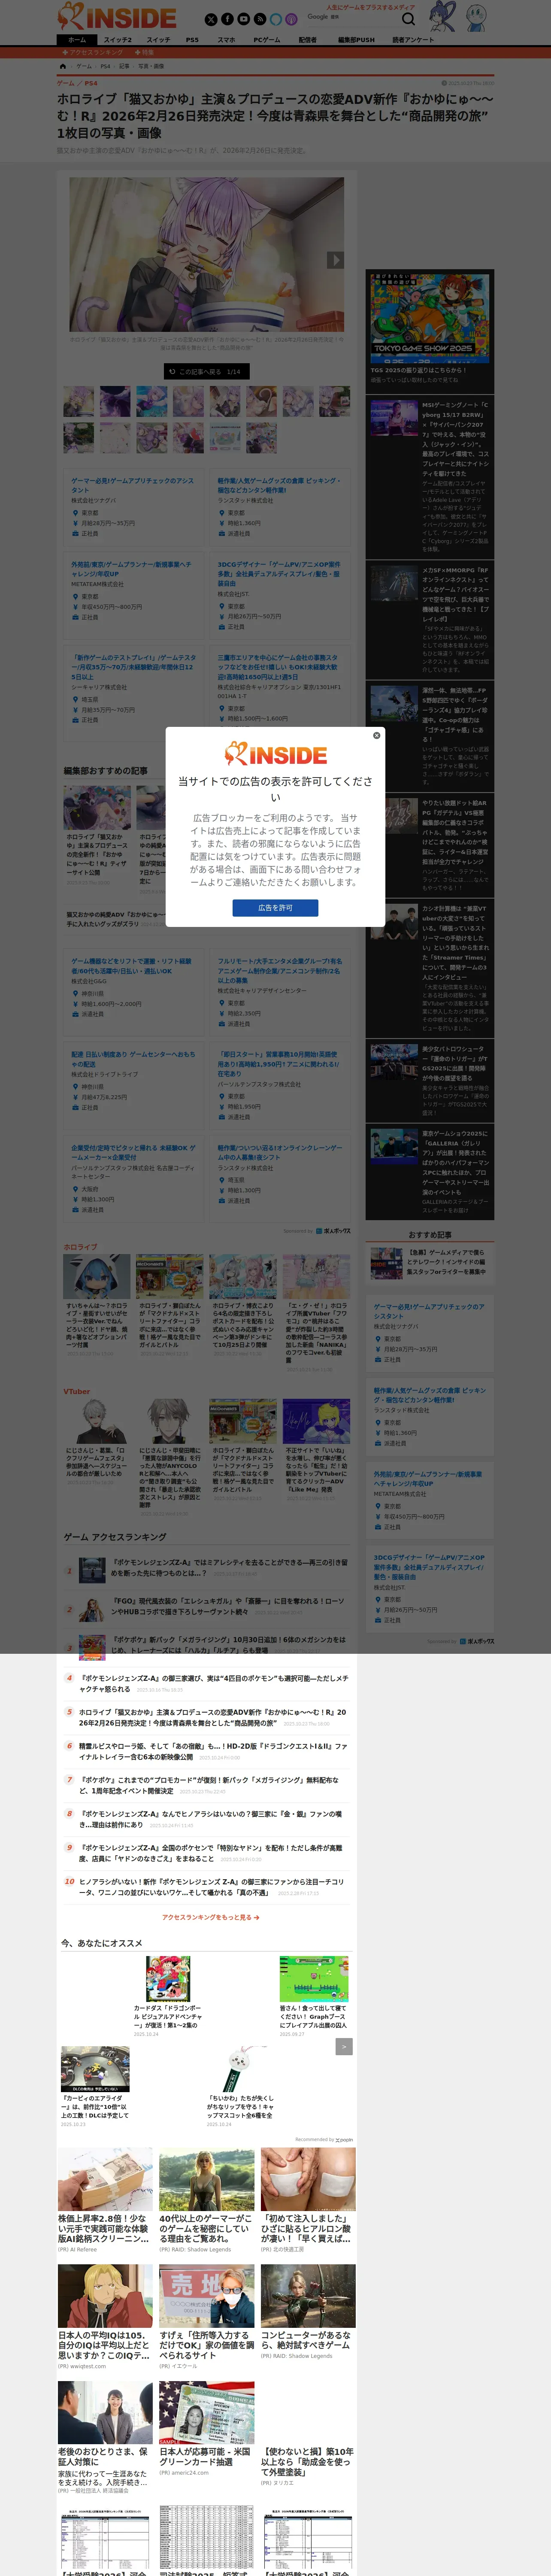This screenshot has width=551, height=2576.
Task: Open the カシオ計算機 Streamer Times sidebar article
Action: point(430,969)
